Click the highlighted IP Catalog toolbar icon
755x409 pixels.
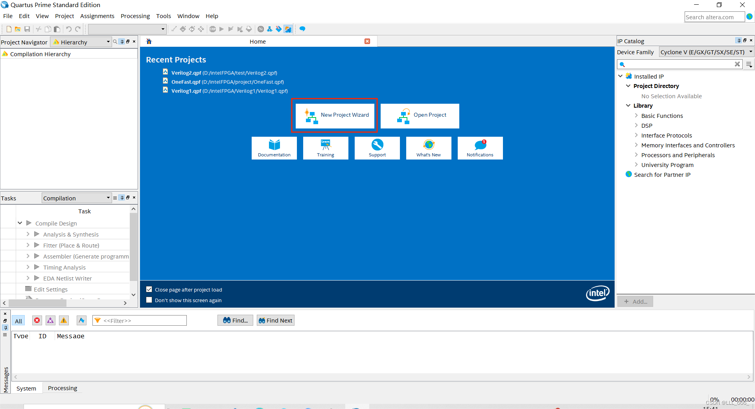tap(288, 29)
